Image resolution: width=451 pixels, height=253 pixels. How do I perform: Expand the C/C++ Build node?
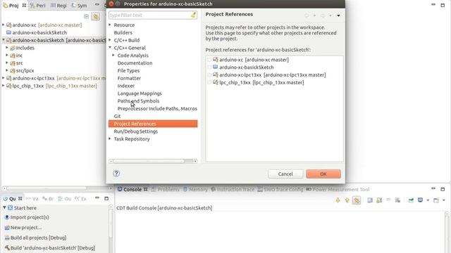110,40
